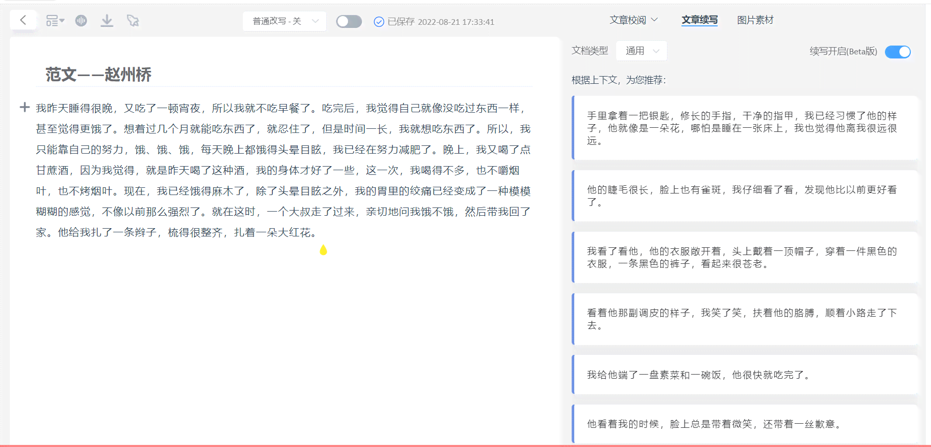Select suggestion starting 手里拿着一把银匙
Image resolution: width=931 pixels, height=447 pixels.
tap(745, 128)
